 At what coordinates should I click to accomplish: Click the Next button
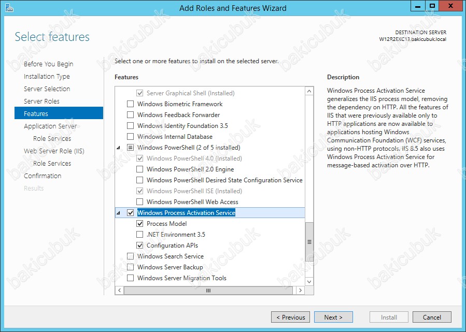333,317
